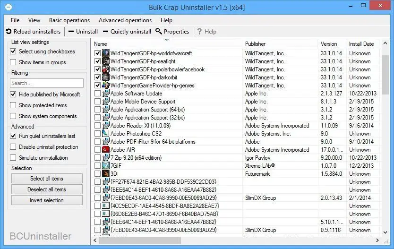
Task: Click the Reload uninstallers refresh icon
Action: click(9, 31)
